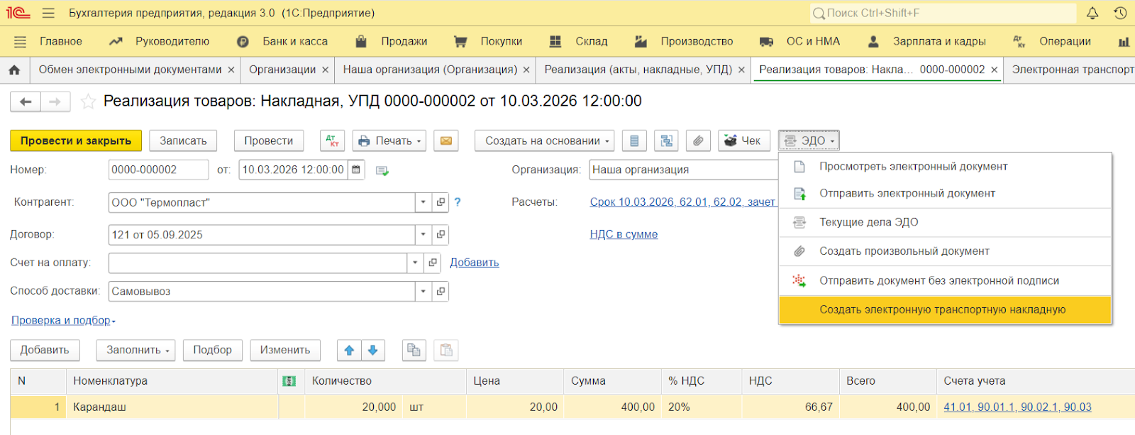This screenshot has width=1135, height=435.
Task: Click the Дт/Кт postings icon button
Action: coord(332,141)
